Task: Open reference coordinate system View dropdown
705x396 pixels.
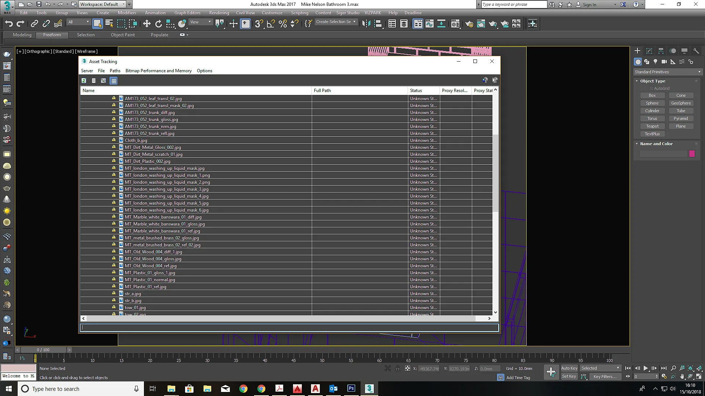Action: click(x=200, y=22)
